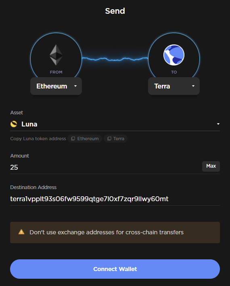Click the Ethereum diamond logo icon

coord(56,55)
